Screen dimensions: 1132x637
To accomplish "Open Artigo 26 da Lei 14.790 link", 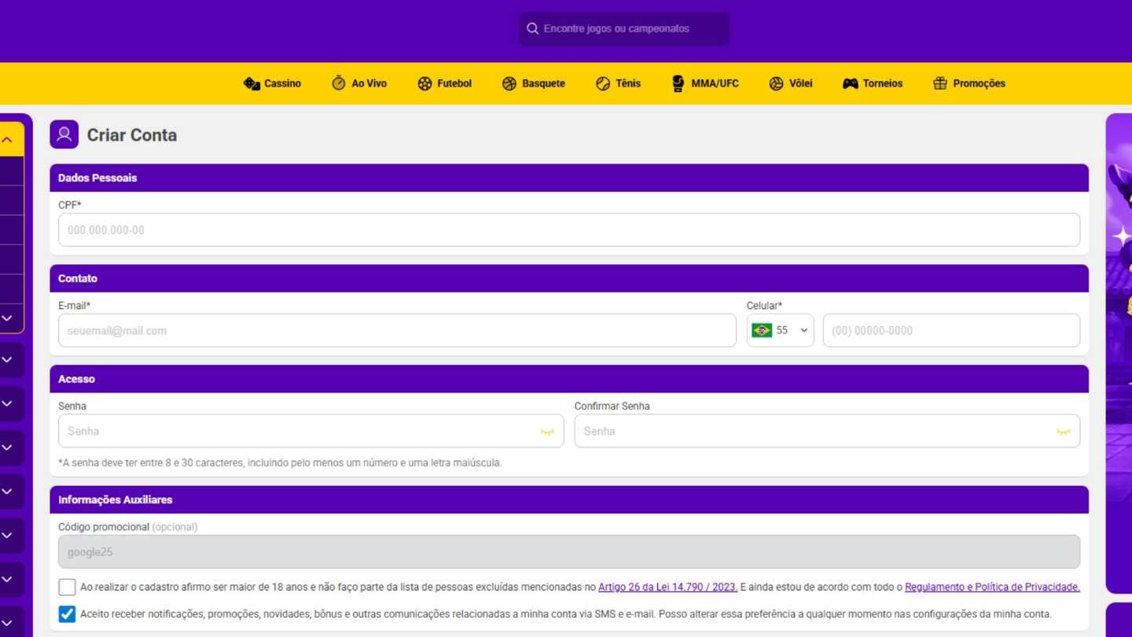I will point(667,587).
